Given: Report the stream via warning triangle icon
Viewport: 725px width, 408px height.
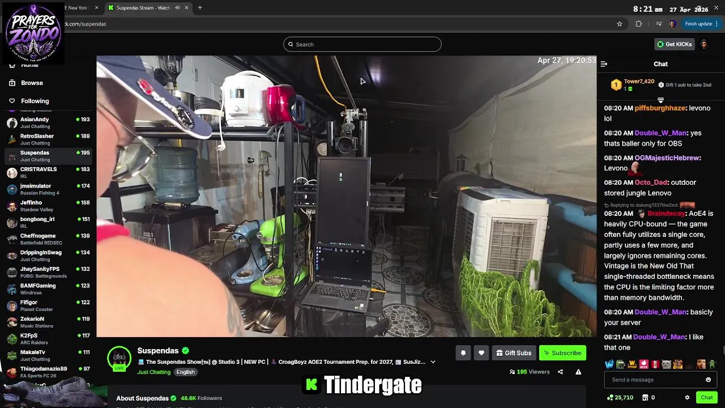Looking at the screenshot, I should click(578, 372).
